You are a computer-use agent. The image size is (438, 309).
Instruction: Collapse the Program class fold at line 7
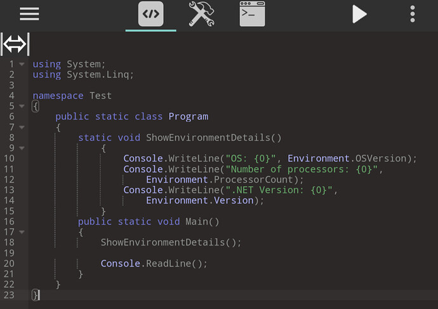point(22,127)
